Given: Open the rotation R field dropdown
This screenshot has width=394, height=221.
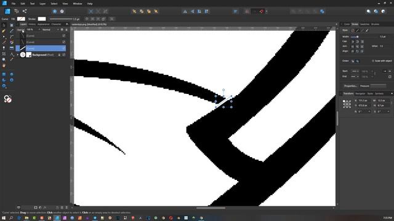Looking at the screenshot, I should pyautogui.click(x=369, y=112).
